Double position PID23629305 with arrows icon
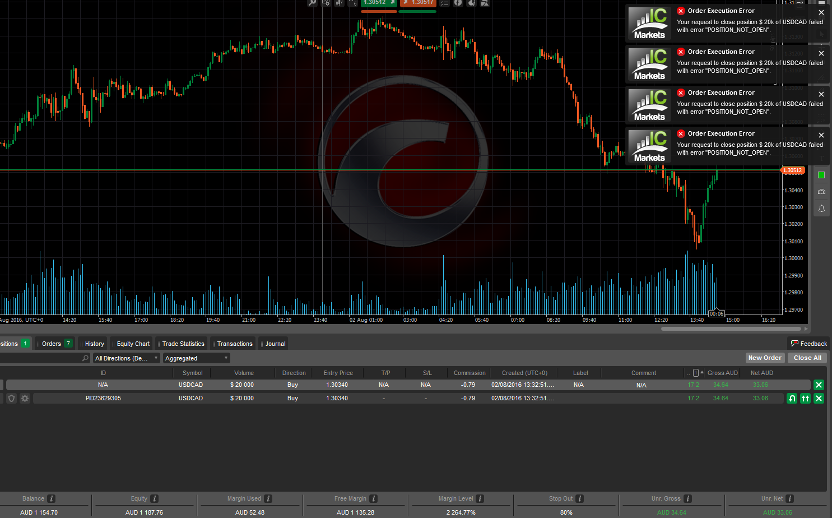The width and height of the screenshot is (832, 518). 805,398
